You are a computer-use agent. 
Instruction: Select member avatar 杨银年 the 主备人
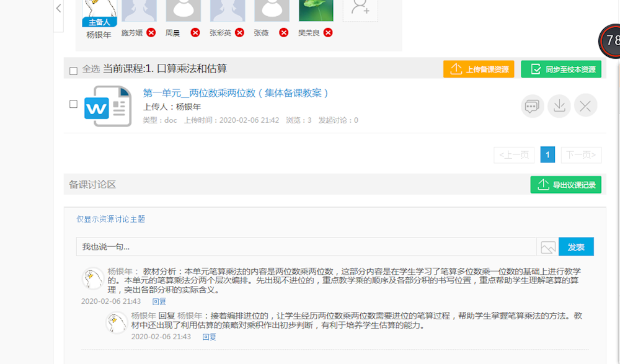(x=99, y=11)
